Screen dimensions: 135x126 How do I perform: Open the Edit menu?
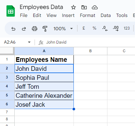tap(37, 15)
